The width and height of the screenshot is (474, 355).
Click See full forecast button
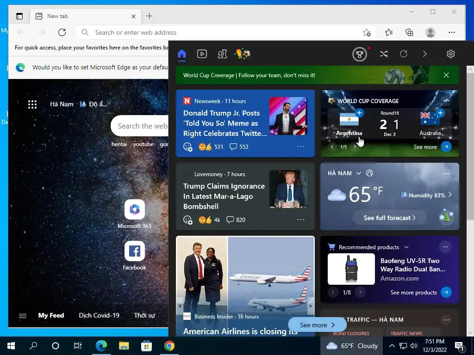389,218
